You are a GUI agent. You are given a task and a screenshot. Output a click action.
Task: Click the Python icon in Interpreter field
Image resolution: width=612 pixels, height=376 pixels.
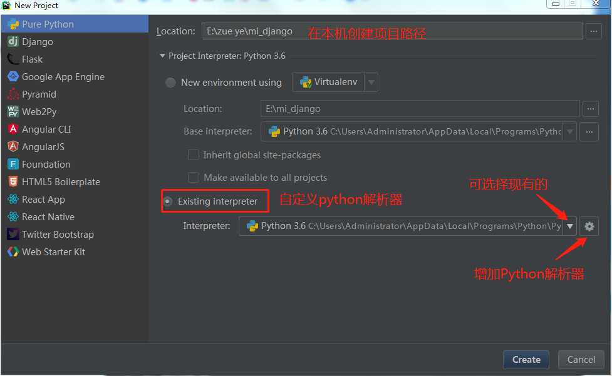click(252, 226)
